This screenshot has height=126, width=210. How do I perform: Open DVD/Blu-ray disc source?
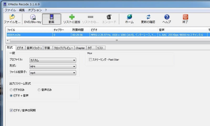point(33,19)
